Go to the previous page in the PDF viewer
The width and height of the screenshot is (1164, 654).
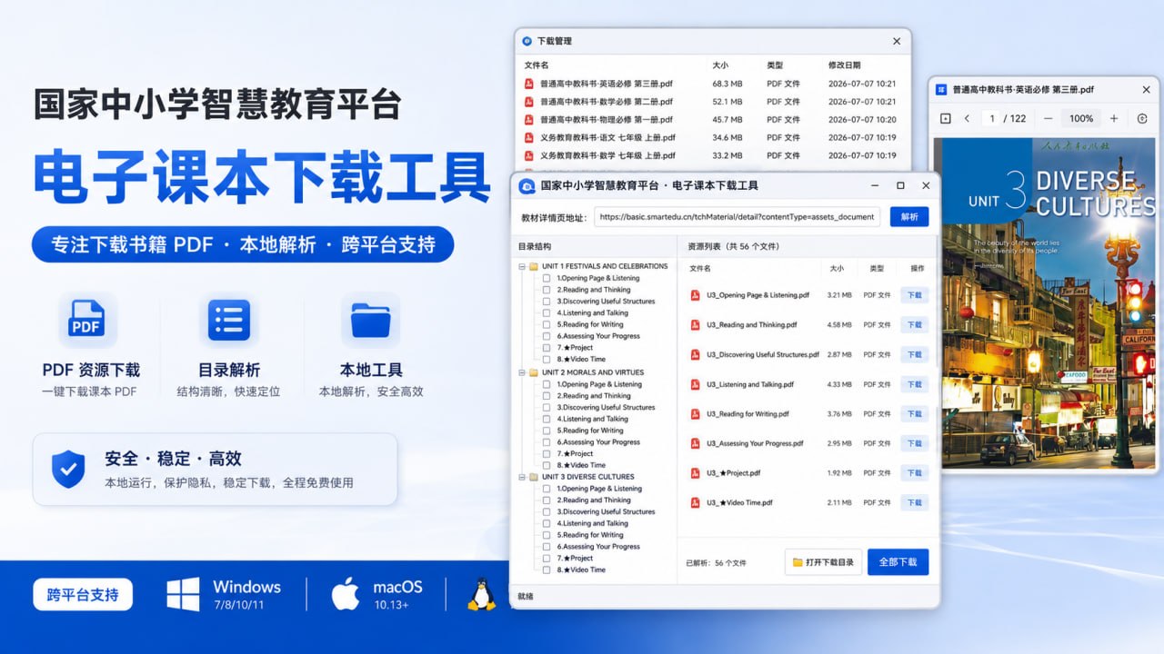[x=967, y=119]
